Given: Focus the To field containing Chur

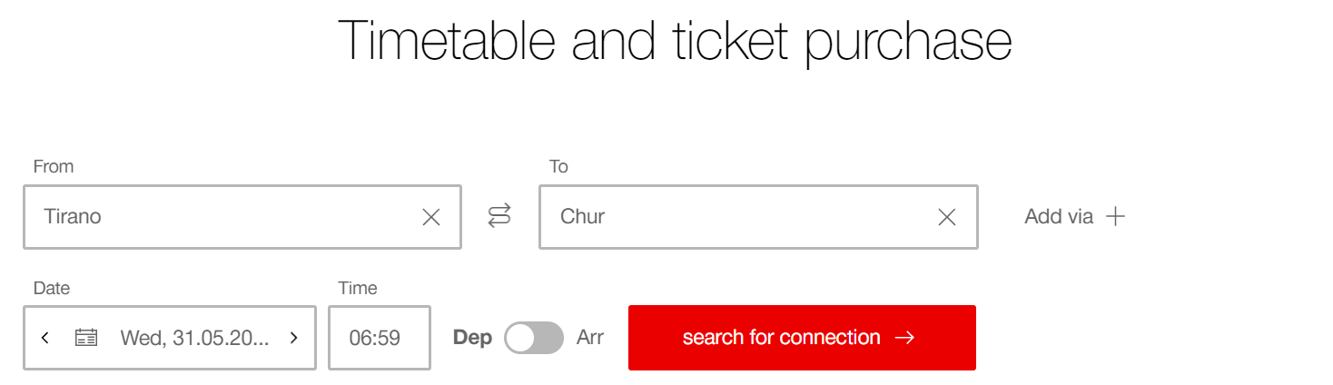Looking at the screenshot, I should [x=758, y=217].
